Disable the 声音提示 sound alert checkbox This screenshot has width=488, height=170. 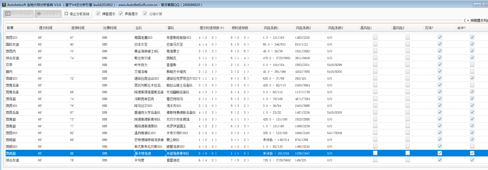(x=121, y=14)
